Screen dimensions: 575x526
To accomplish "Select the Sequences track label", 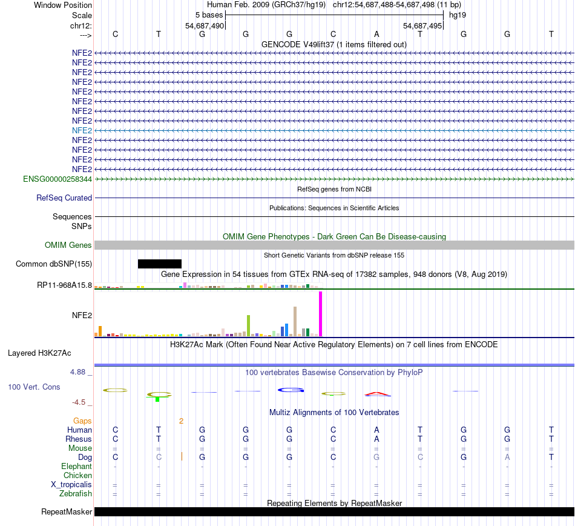I will pyautogui.click(x=72, y=216).
